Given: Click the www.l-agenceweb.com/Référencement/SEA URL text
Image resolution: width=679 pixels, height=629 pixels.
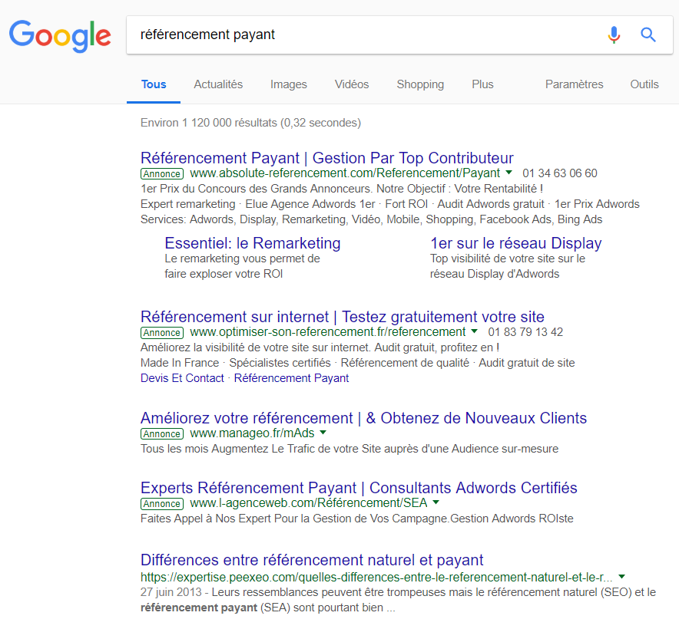Looking at the screenshot, I should 309,502.
